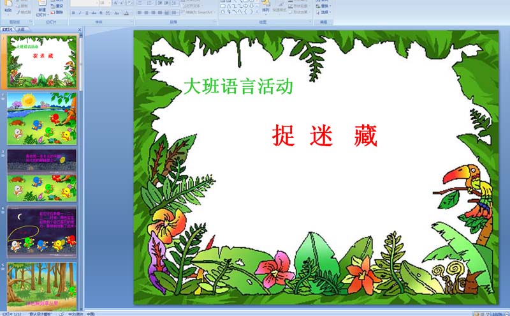Click the Replace button in editing group
Image resolution: width=510 pixels, height=316 pixels.
click(324, 6)
